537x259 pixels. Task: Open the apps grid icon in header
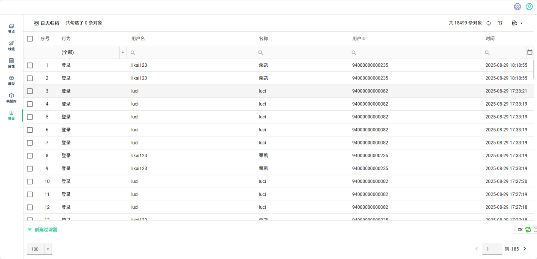pos(517,7)
